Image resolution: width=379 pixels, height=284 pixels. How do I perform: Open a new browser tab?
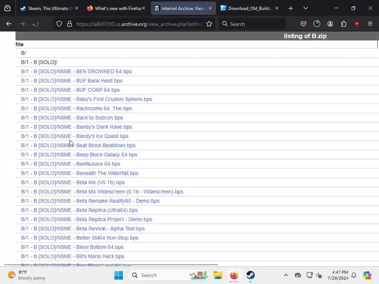coord(291,9)
